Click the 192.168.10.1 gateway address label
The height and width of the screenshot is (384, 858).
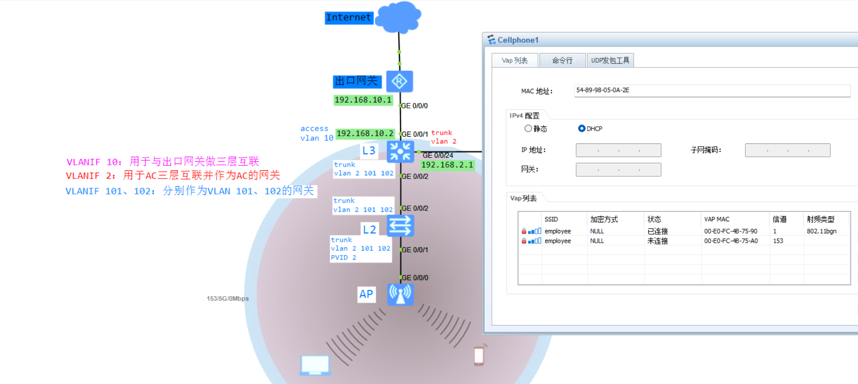[363, 100]
